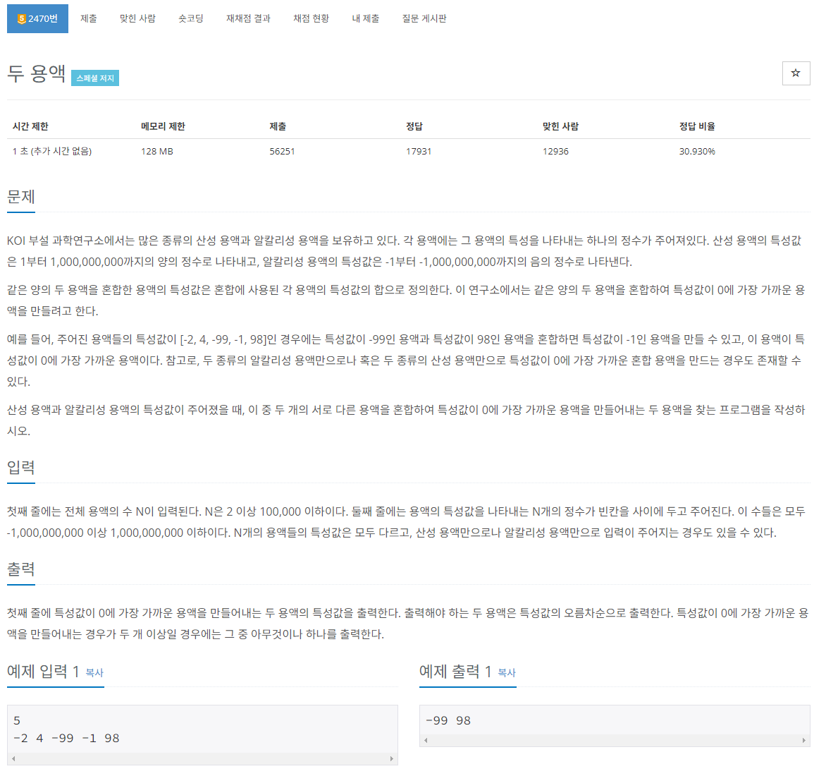The width and height of the screenshot is (826, 776).
Task: Click the 시간 제한 column header
Action: click(30, 126)
